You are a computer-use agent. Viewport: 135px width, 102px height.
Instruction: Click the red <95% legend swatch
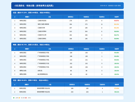(26, 98)
